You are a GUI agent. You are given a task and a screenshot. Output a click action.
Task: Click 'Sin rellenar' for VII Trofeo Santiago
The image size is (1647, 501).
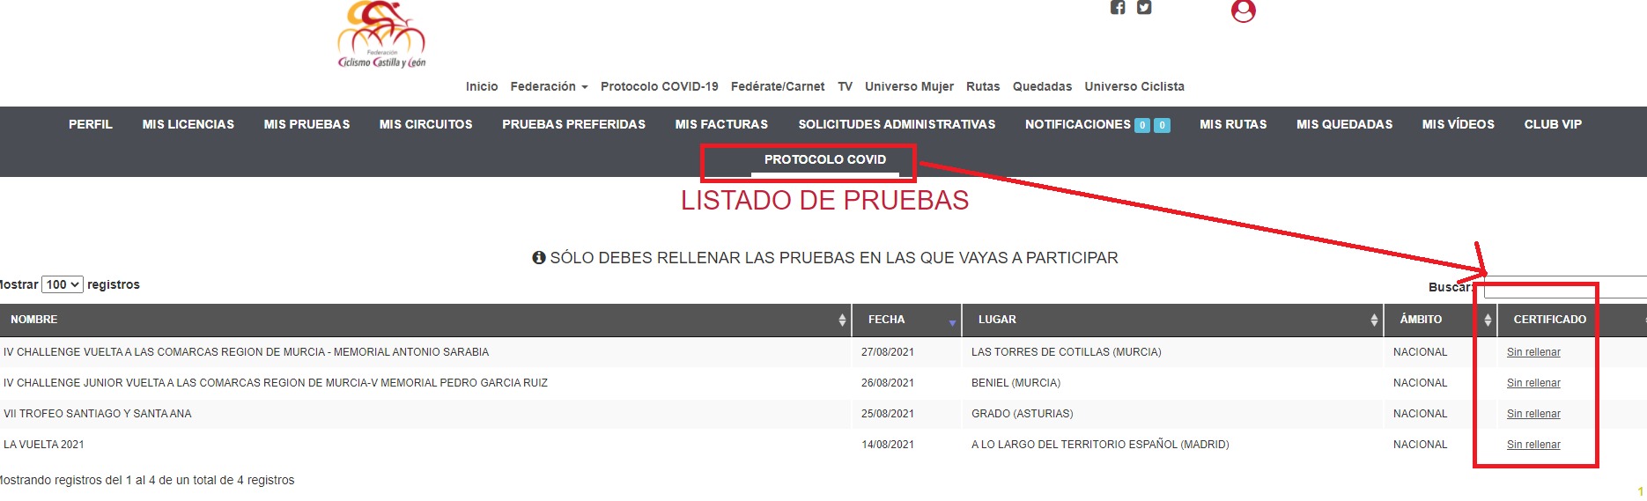(x=1533, y=414)
